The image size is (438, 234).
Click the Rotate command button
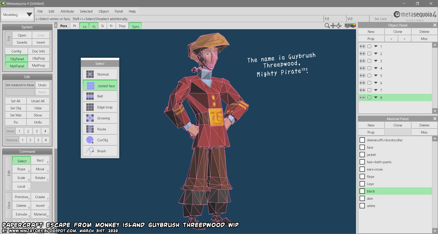coord(40,178)
